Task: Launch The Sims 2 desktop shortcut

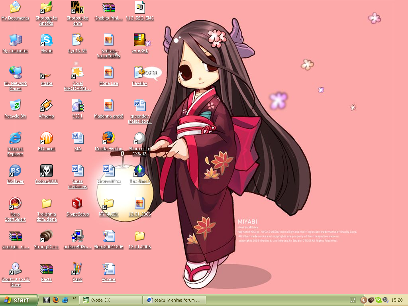Action: tap(140, 171)
